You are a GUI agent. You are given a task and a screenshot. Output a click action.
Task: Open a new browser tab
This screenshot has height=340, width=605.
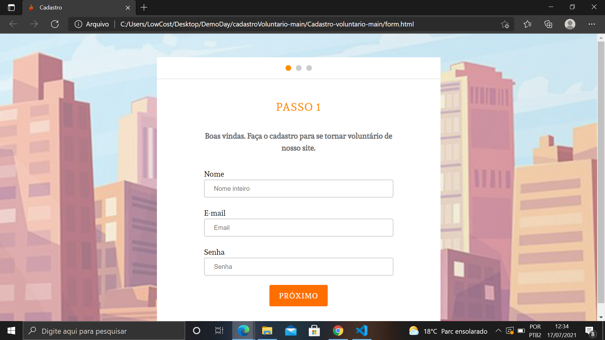[x=144, y=8]
